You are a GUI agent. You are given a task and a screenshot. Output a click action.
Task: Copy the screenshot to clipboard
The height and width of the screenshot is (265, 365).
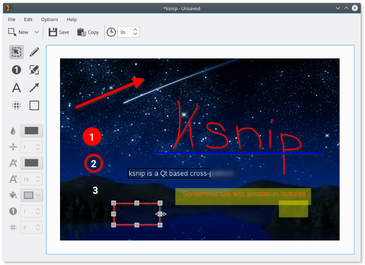(88, 32)
